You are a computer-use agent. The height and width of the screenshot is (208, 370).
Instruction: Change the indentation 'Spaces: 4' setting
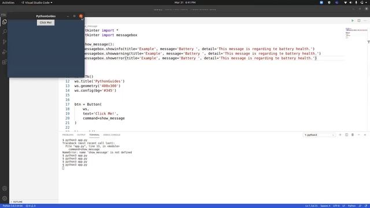click(x=325, y=206)
